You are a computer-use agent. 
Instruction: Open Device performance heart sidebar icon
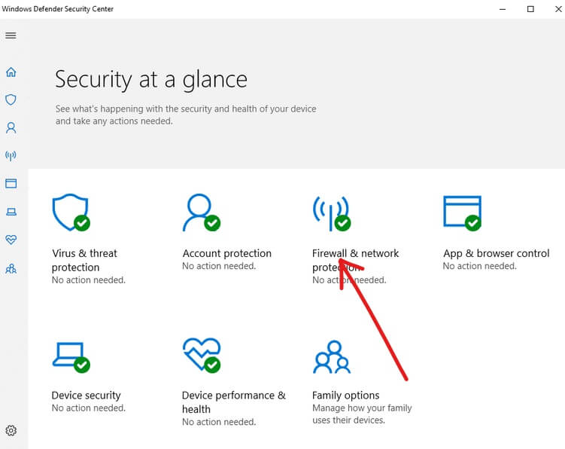11,240
